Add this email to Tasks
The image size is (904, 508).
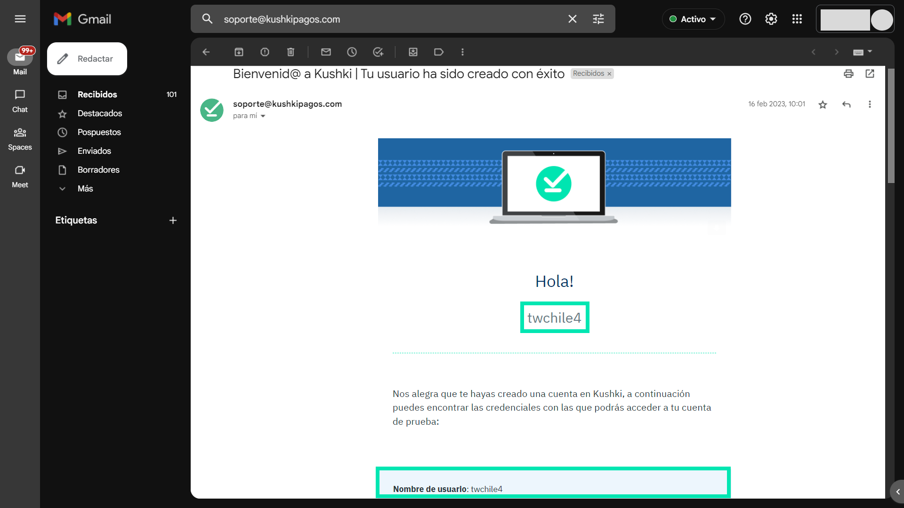click(378, 52)
